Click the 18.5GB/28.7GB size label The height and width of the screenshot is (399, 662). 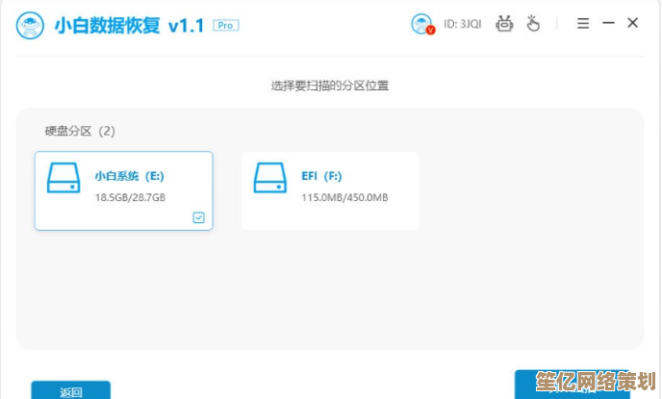[x=130, y=197]
